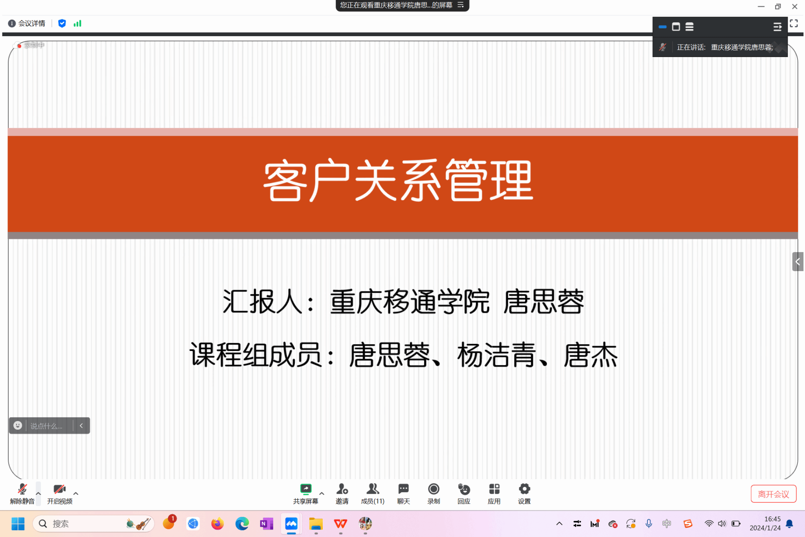Click the 客户关系管理 slide title
This screenshot has width=805, height=537.
coord(398,180)
